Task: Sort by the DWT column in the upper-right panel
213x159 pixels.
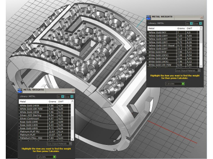Action: [x=191, y=28]
